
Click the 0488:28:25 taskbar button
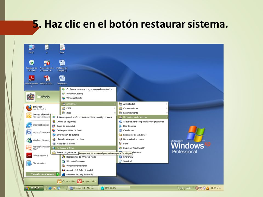pos(115,188)
